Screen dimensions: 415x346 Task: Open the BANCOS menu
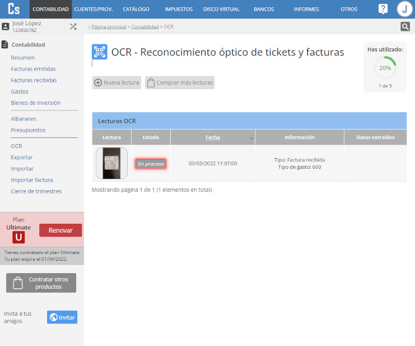[264, 10]
